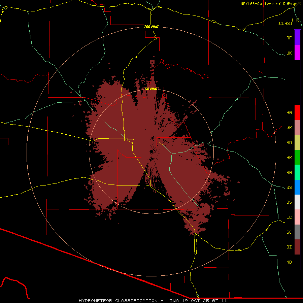Pick the RA light-green legend swatch

[297, 172]
